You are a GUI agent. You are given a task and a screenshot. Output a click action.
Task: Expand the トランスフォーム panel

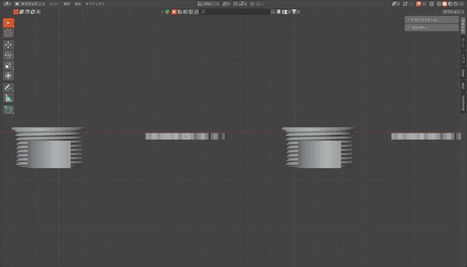pyautogui.click(x=431, y=20)
